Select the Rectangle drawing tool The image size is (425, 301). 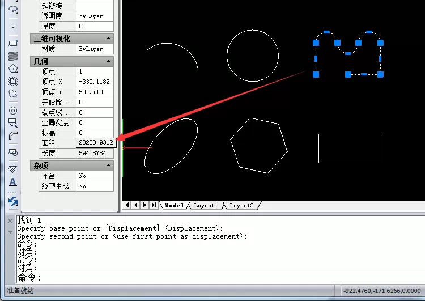tap(13, 44)
